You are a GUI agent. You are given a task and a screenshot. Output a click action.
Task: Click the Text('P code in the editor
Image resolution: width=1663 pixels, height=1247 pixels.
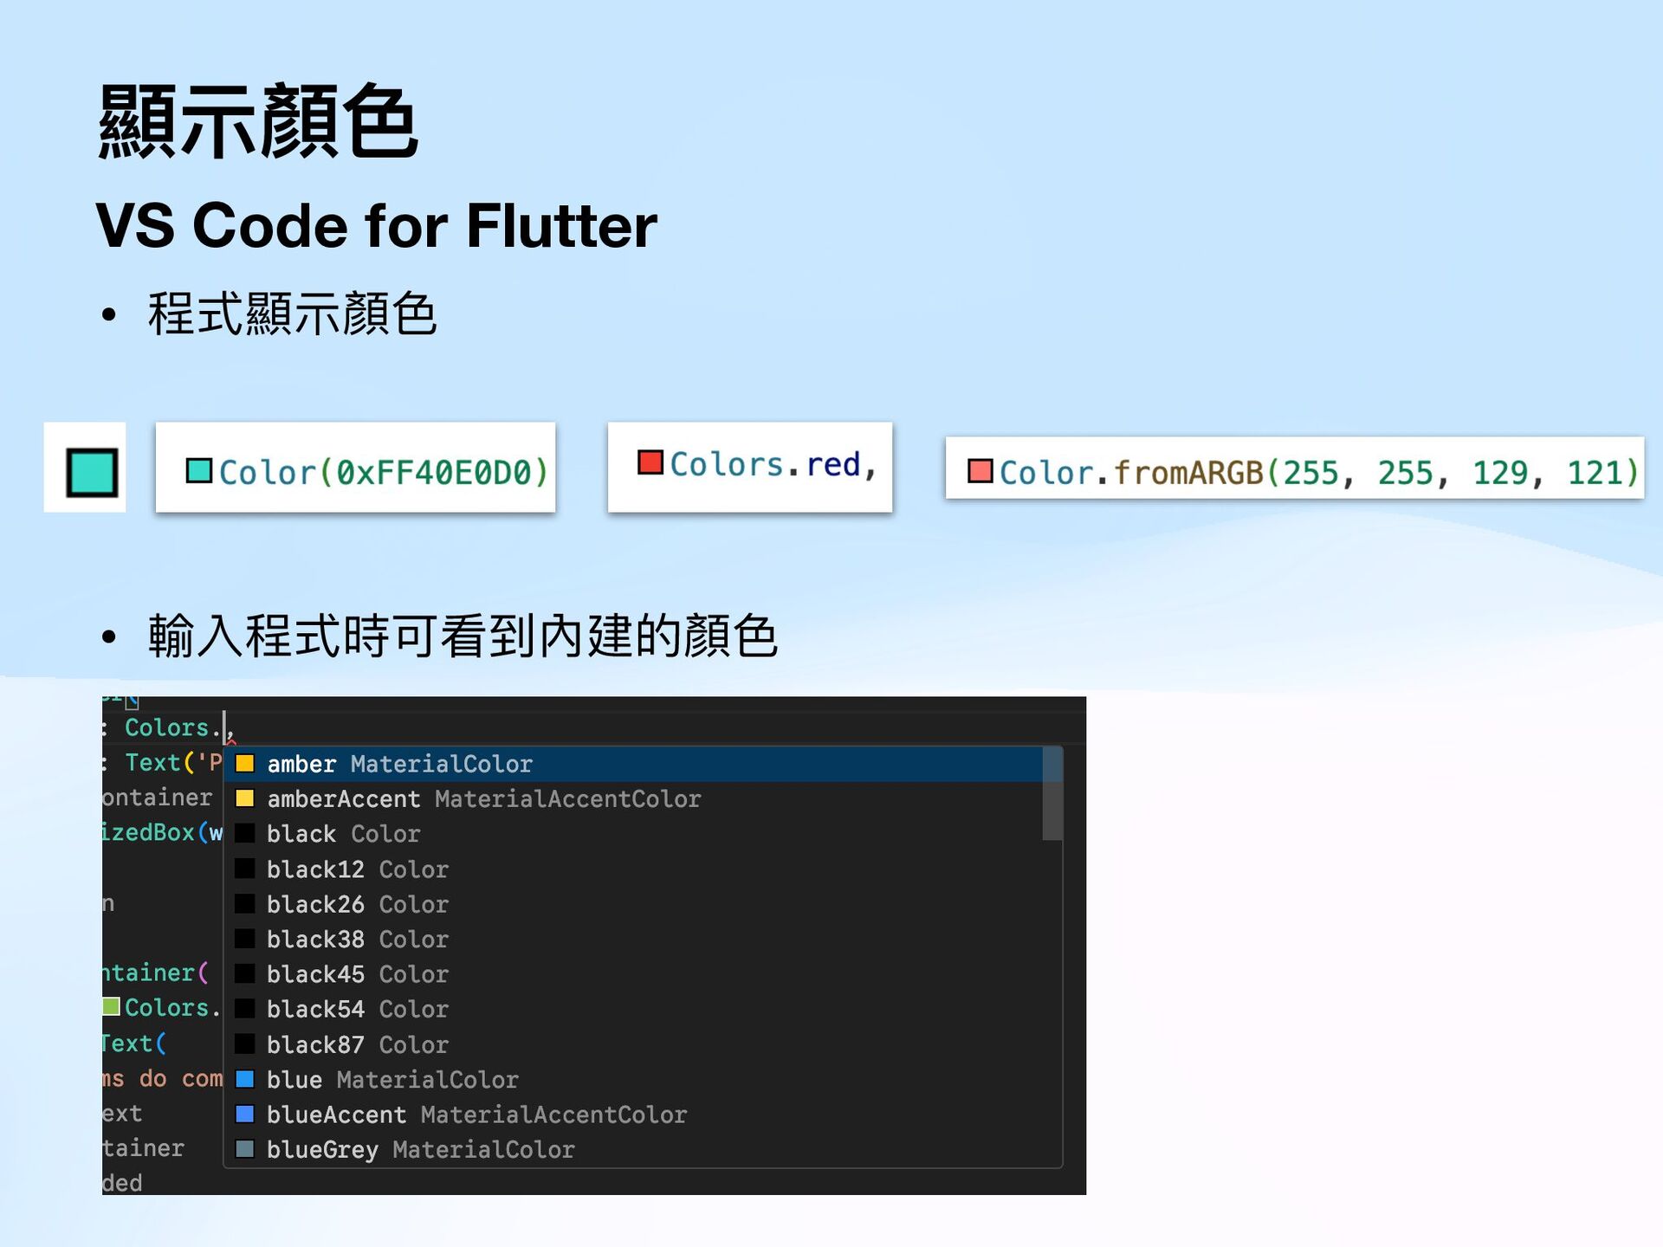(x=173, y=763)
